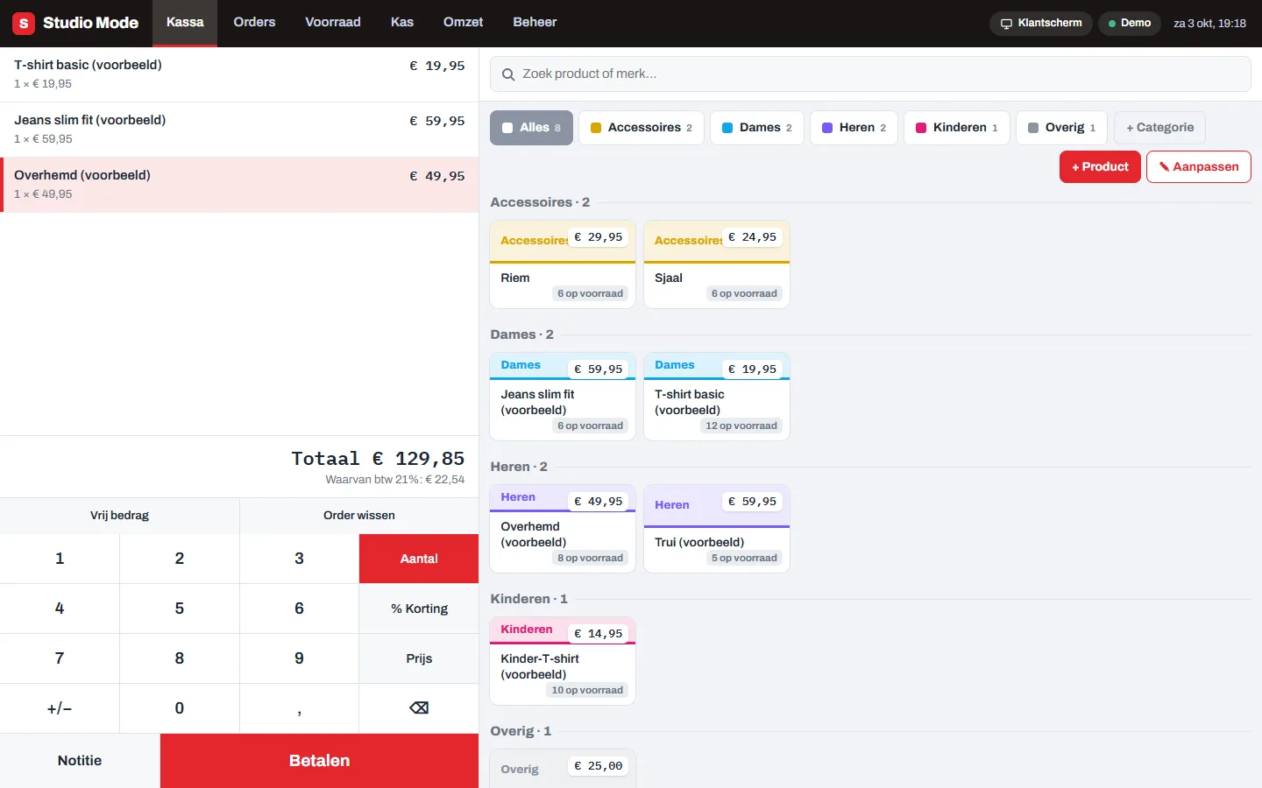The image size is (1262, 788).
Task: Add the Trui (voorbeeld) product card
Action: pos(717,529)
